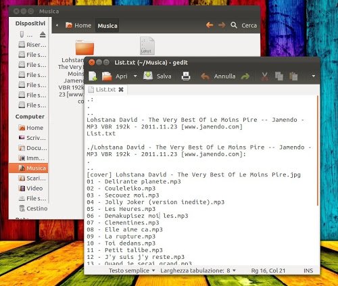
Task: Eject the device in the Dispositivi list
Action: (43, 34)
